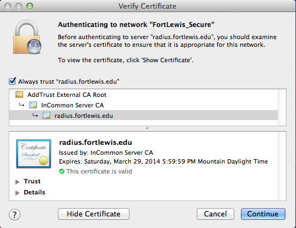Click the splitter handle between panes

tap(147, 128)
